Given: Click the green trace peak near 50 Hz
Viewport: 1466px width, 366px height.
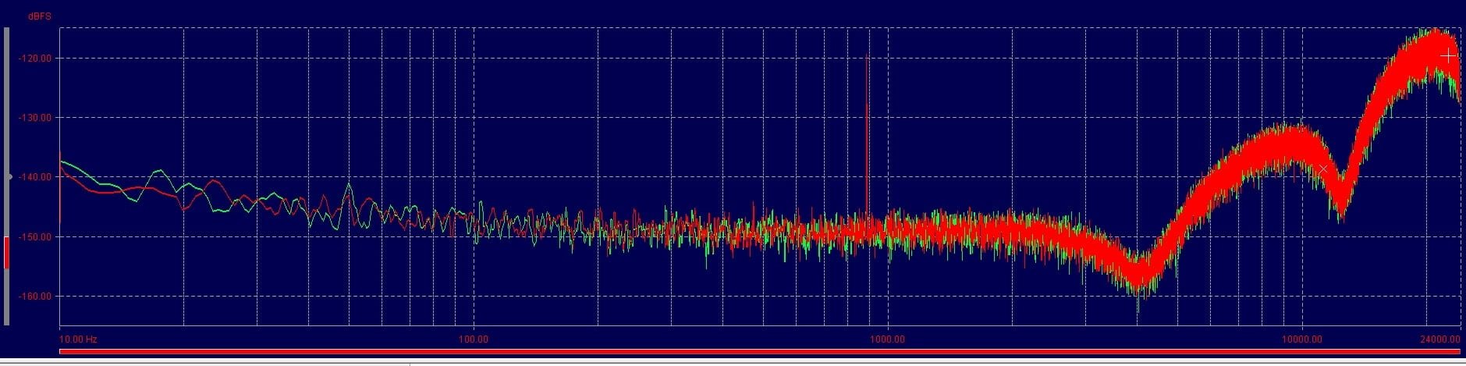Looking at the screenshot, I should [x=349, y=186].
